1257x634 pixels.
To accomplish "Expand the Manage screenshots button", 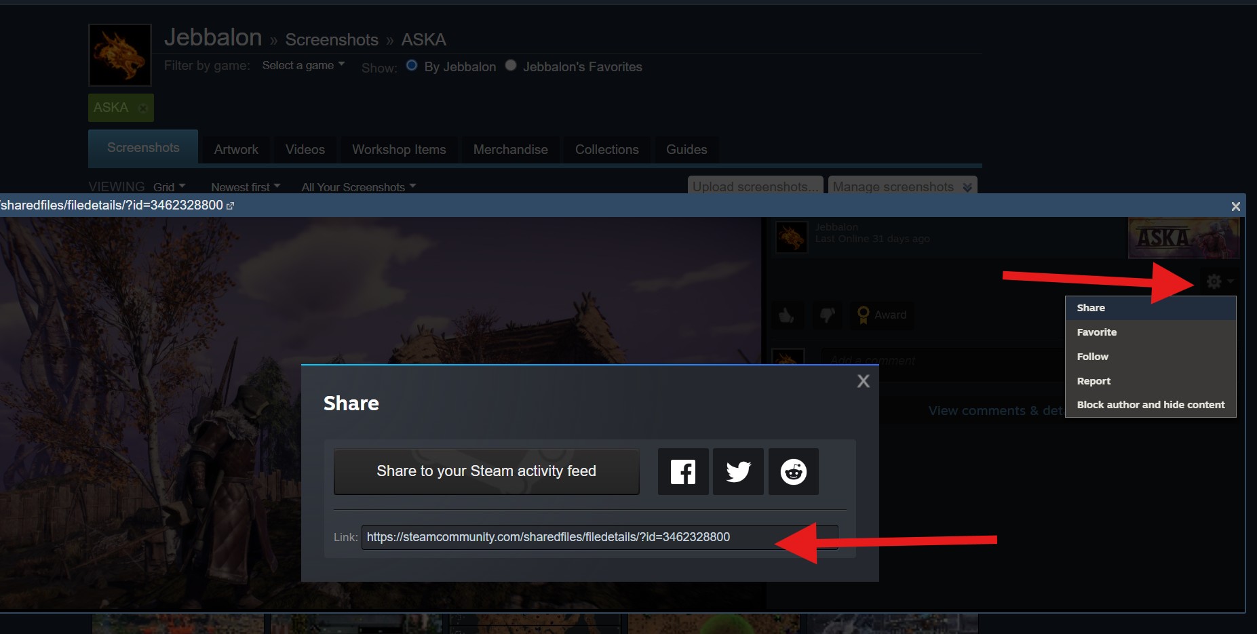I will click(x=902, y=186).
